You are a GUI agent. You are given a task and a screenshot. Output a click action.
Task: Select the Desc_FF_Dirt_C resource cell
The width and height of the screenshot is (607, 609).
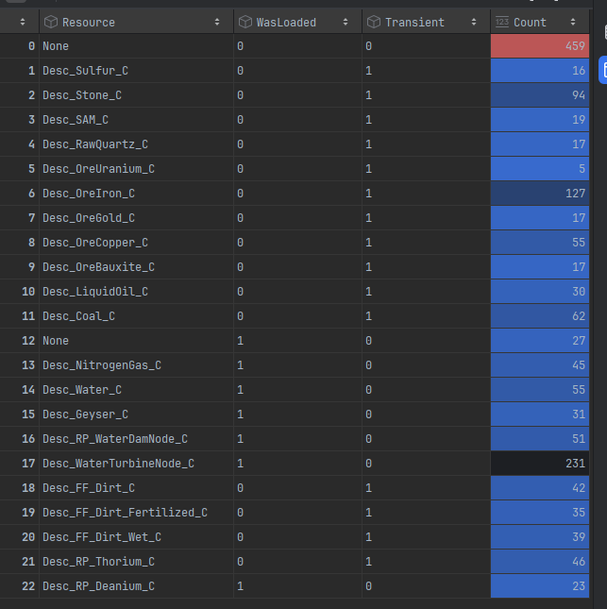click(136, 488)
